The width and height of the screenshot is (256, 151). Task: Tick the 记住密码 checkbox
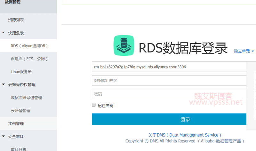[94, 105]
